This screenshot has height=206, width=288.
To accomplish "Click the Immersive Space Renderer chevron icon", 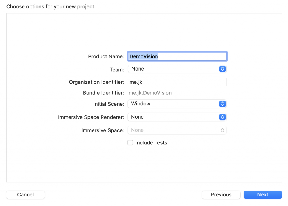I will pyautogui.click(x=222, y=117).
